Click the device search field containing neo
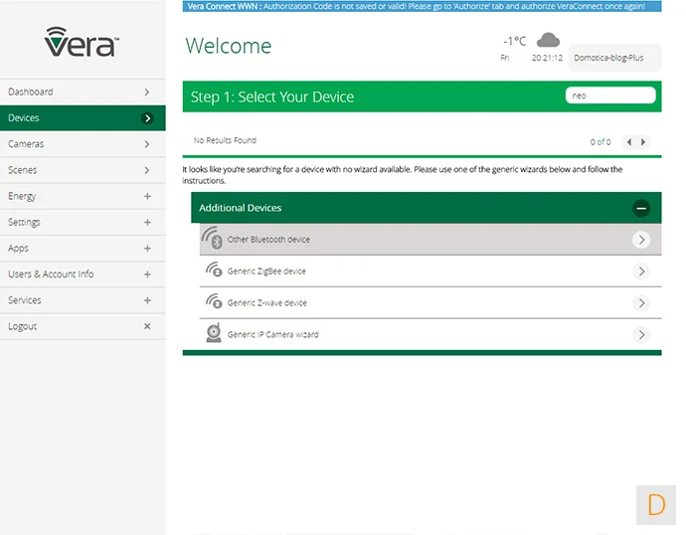 pos(610,95)
